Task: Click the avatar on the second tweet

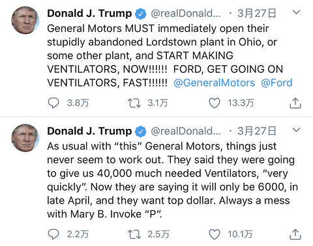Action: coord(25,138)
